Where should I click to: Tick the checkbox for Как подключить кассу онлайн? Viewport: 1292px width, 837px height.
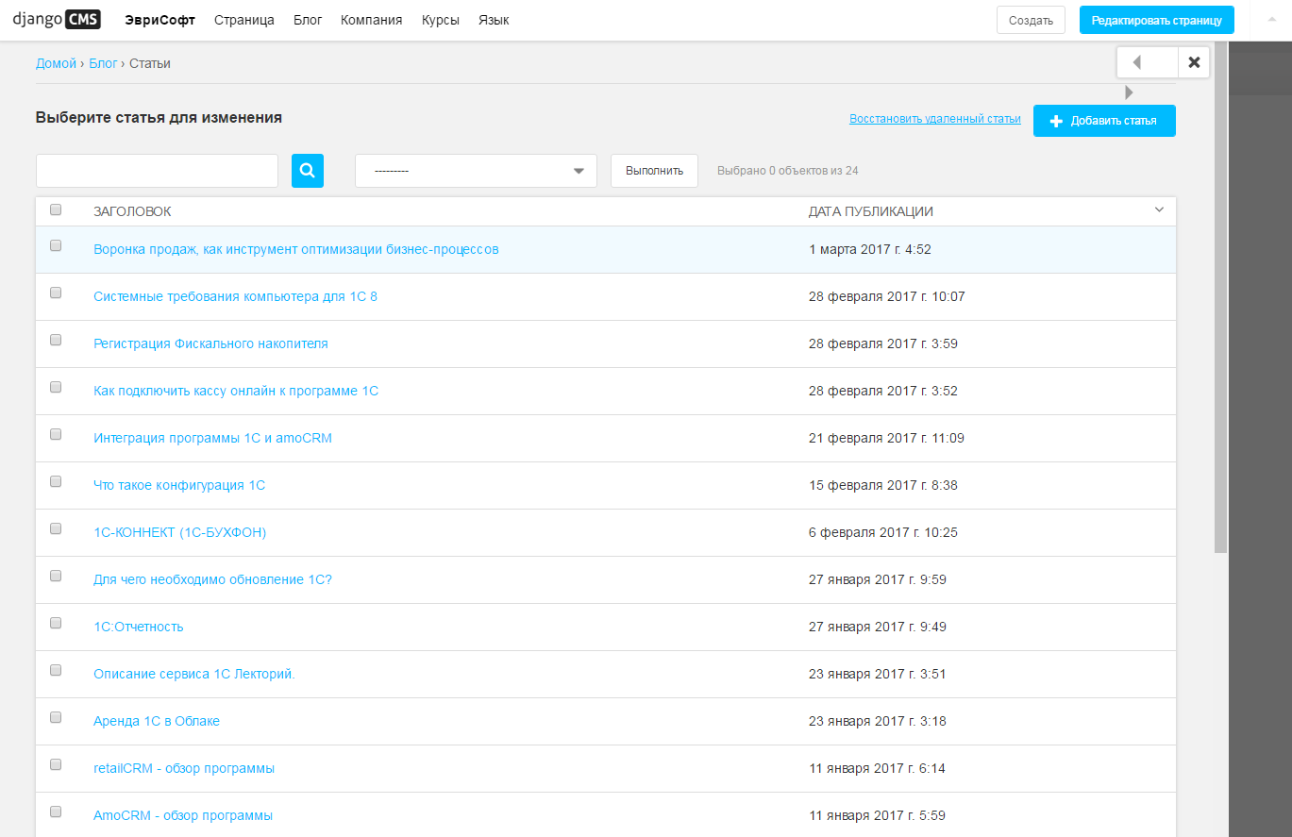pos(56,387)
